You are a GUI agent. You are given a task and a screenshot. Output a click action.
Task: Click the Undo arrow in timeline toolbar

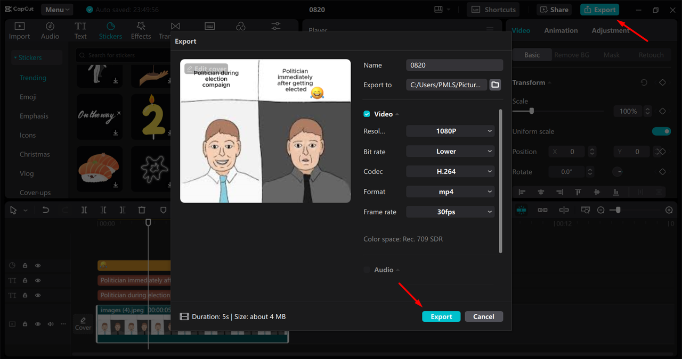(46, 210)
